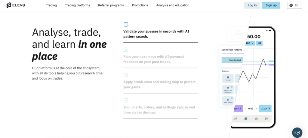Click the globe language icon

pyautogui.click(x=291, y=5)
